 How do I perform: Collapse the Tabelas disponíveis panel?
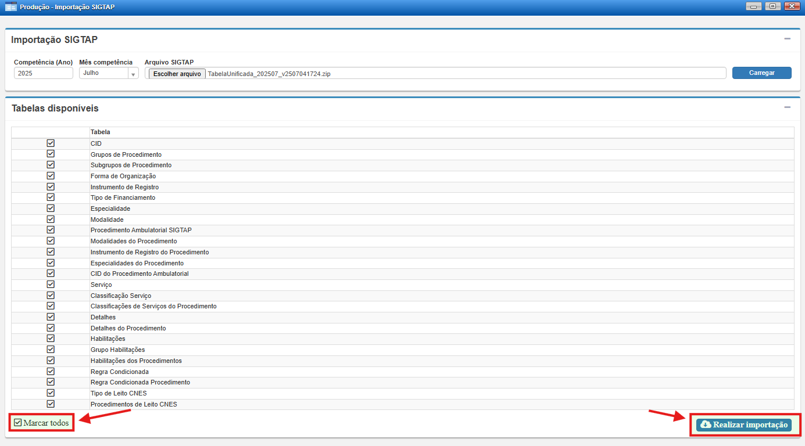[x=787, y=107]
